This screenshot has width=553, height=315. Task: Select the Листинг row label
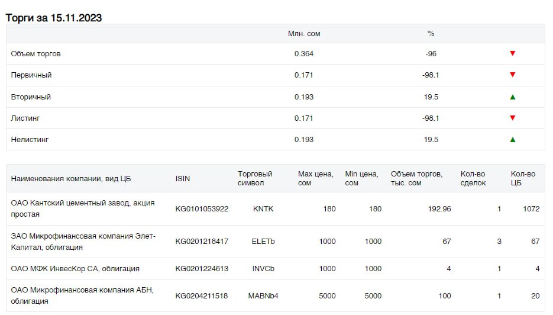click(x=25, y=118)
